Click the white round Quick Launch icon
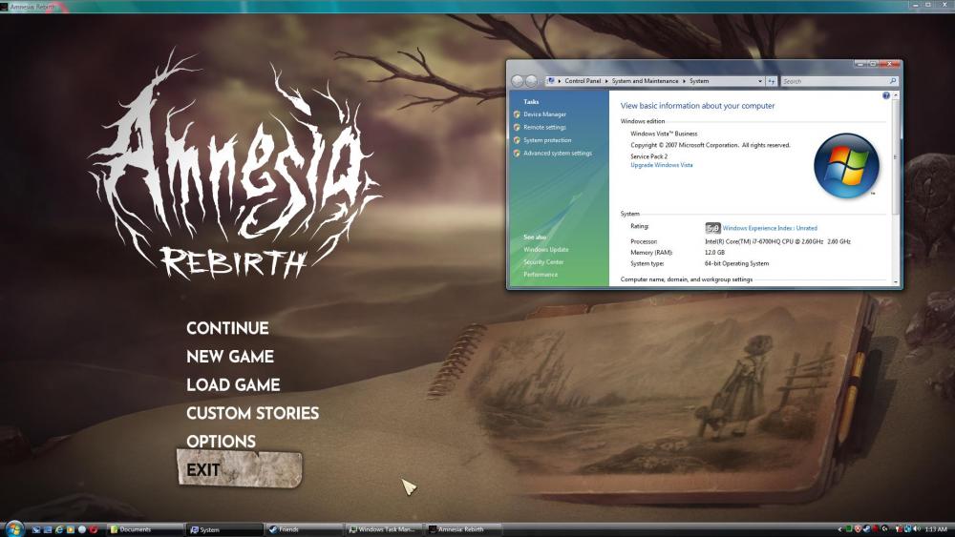 point(82,529)
